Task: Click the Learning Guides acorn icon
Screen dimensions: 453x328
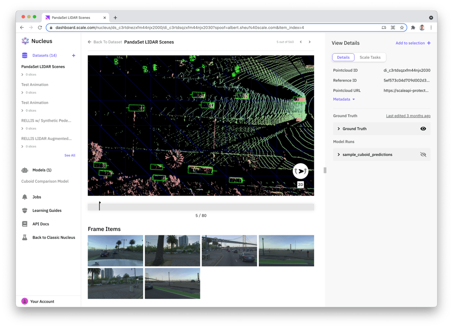Action: [25, 211]
